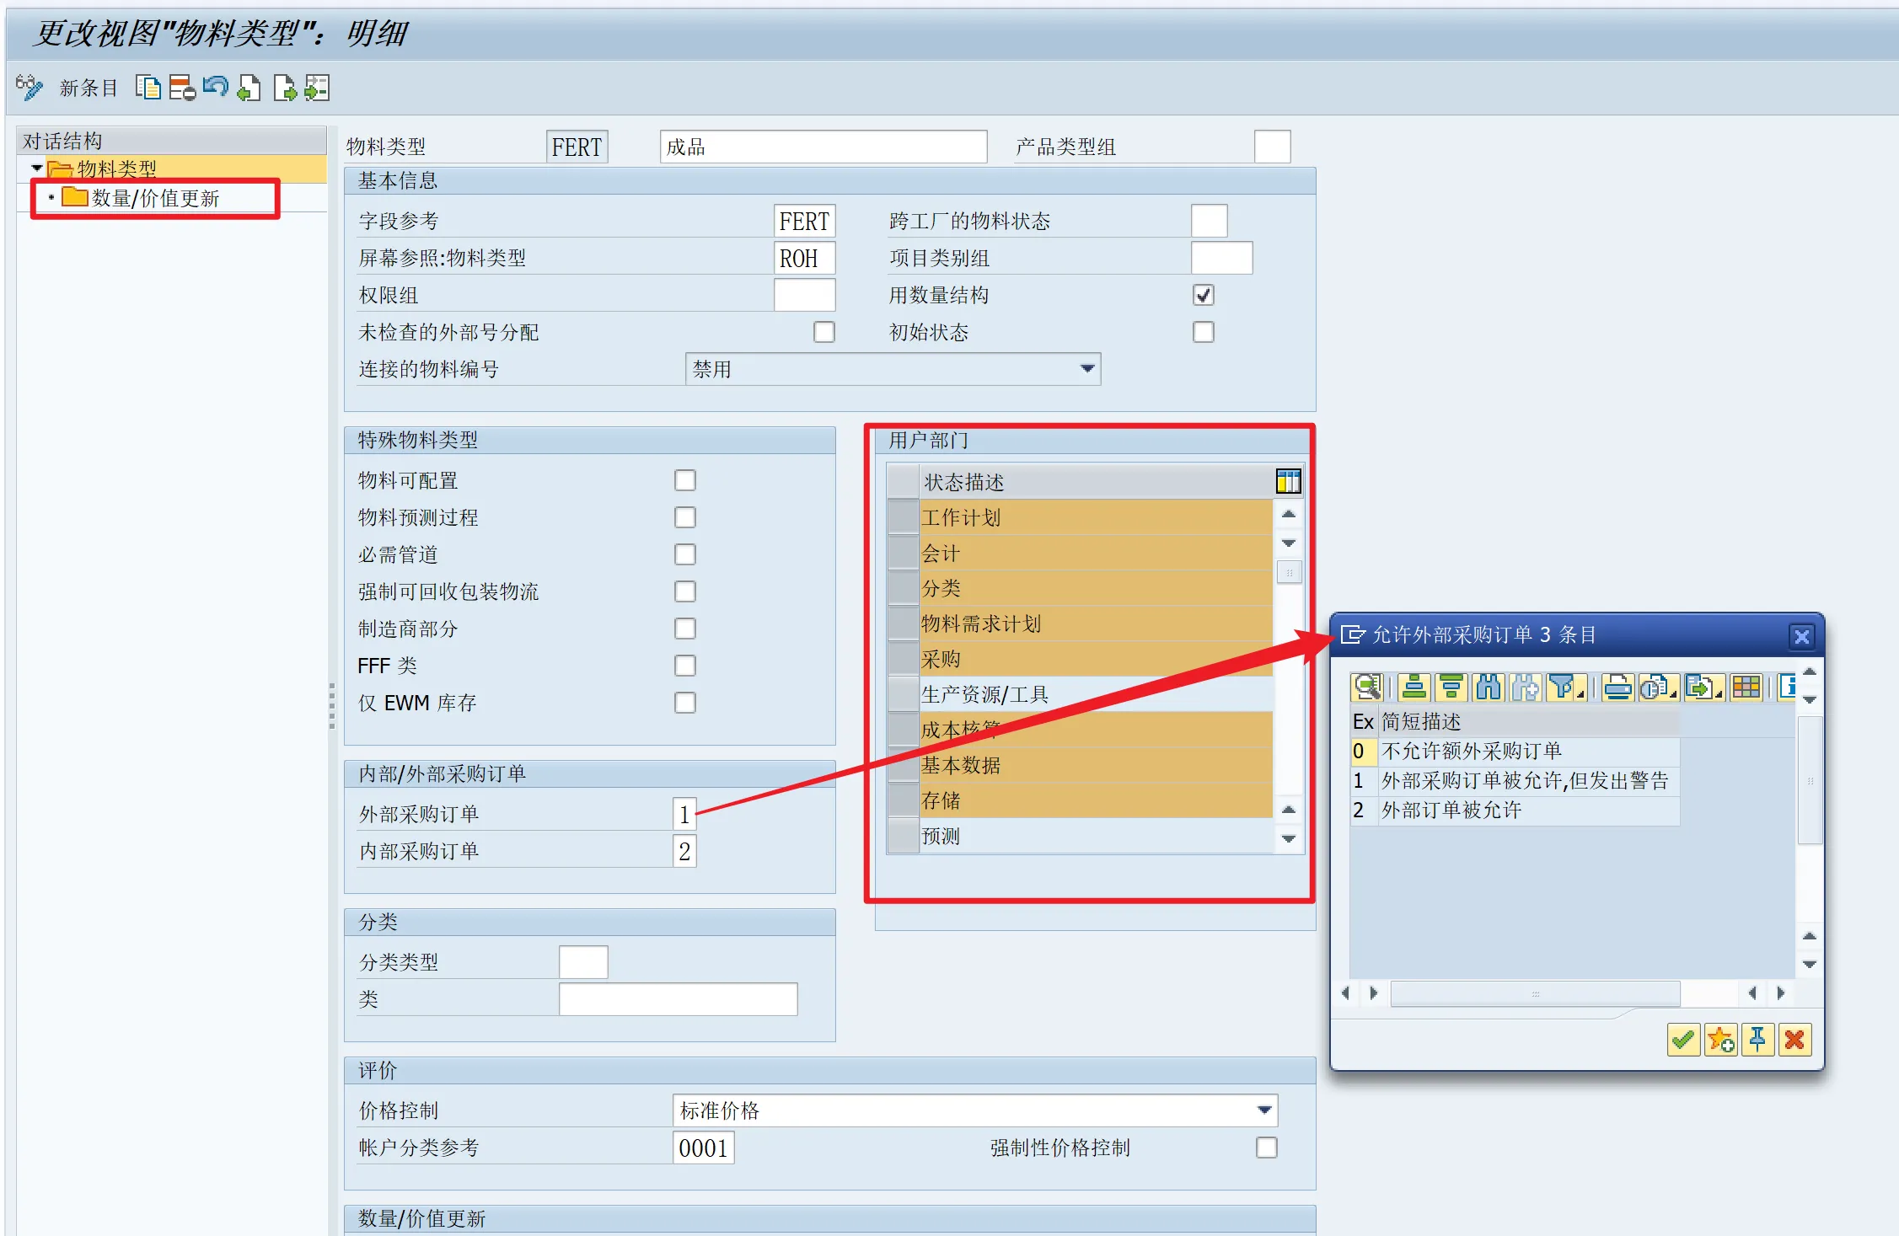Click the Undo change blue arrow icon
The width and height of the screenshot is (1899, 1236).
click(x=216, y=87)
